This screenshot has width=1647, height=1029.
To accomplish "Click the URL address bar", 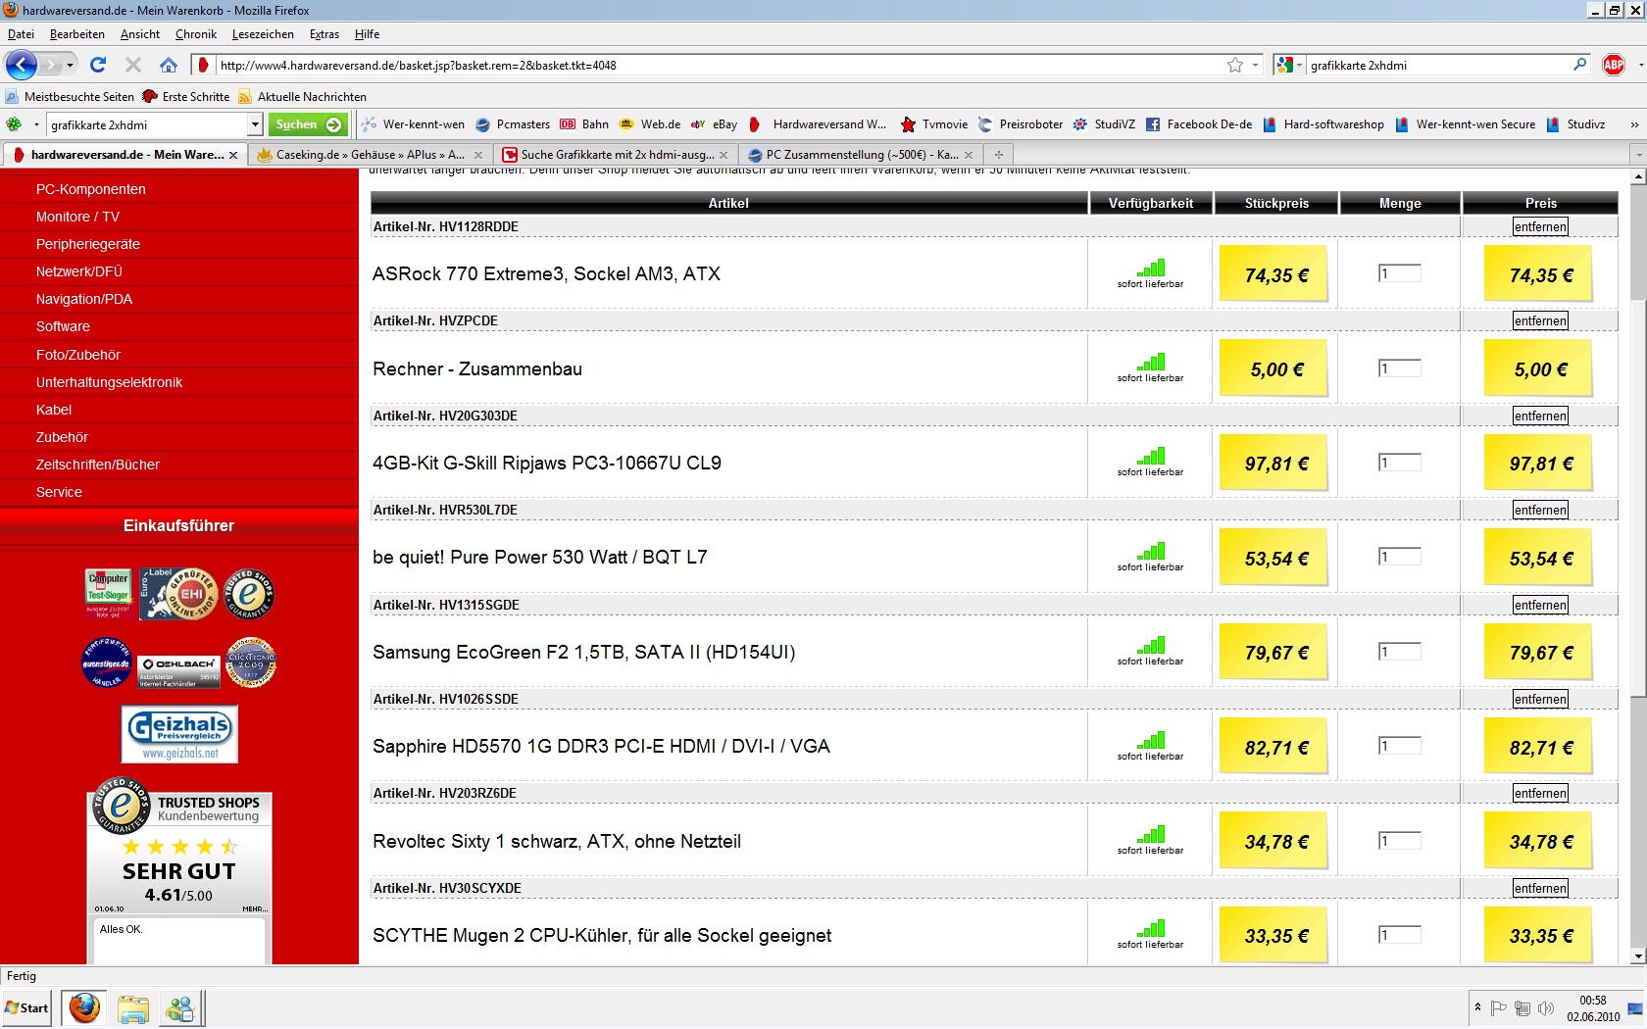I will (721, 65).
